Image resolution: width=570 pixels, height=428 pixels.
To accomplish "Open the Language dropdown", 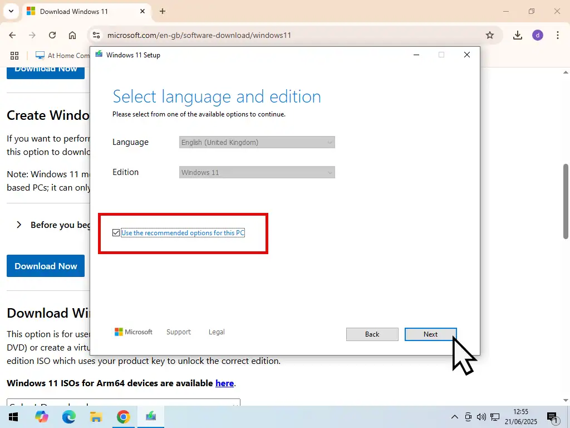I will (257, 143).
